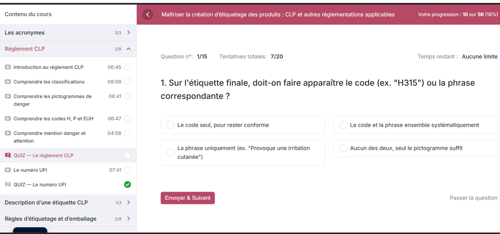
Task: Select "La phrase uniquement" answer option
Action: click(x=243, y=152)
